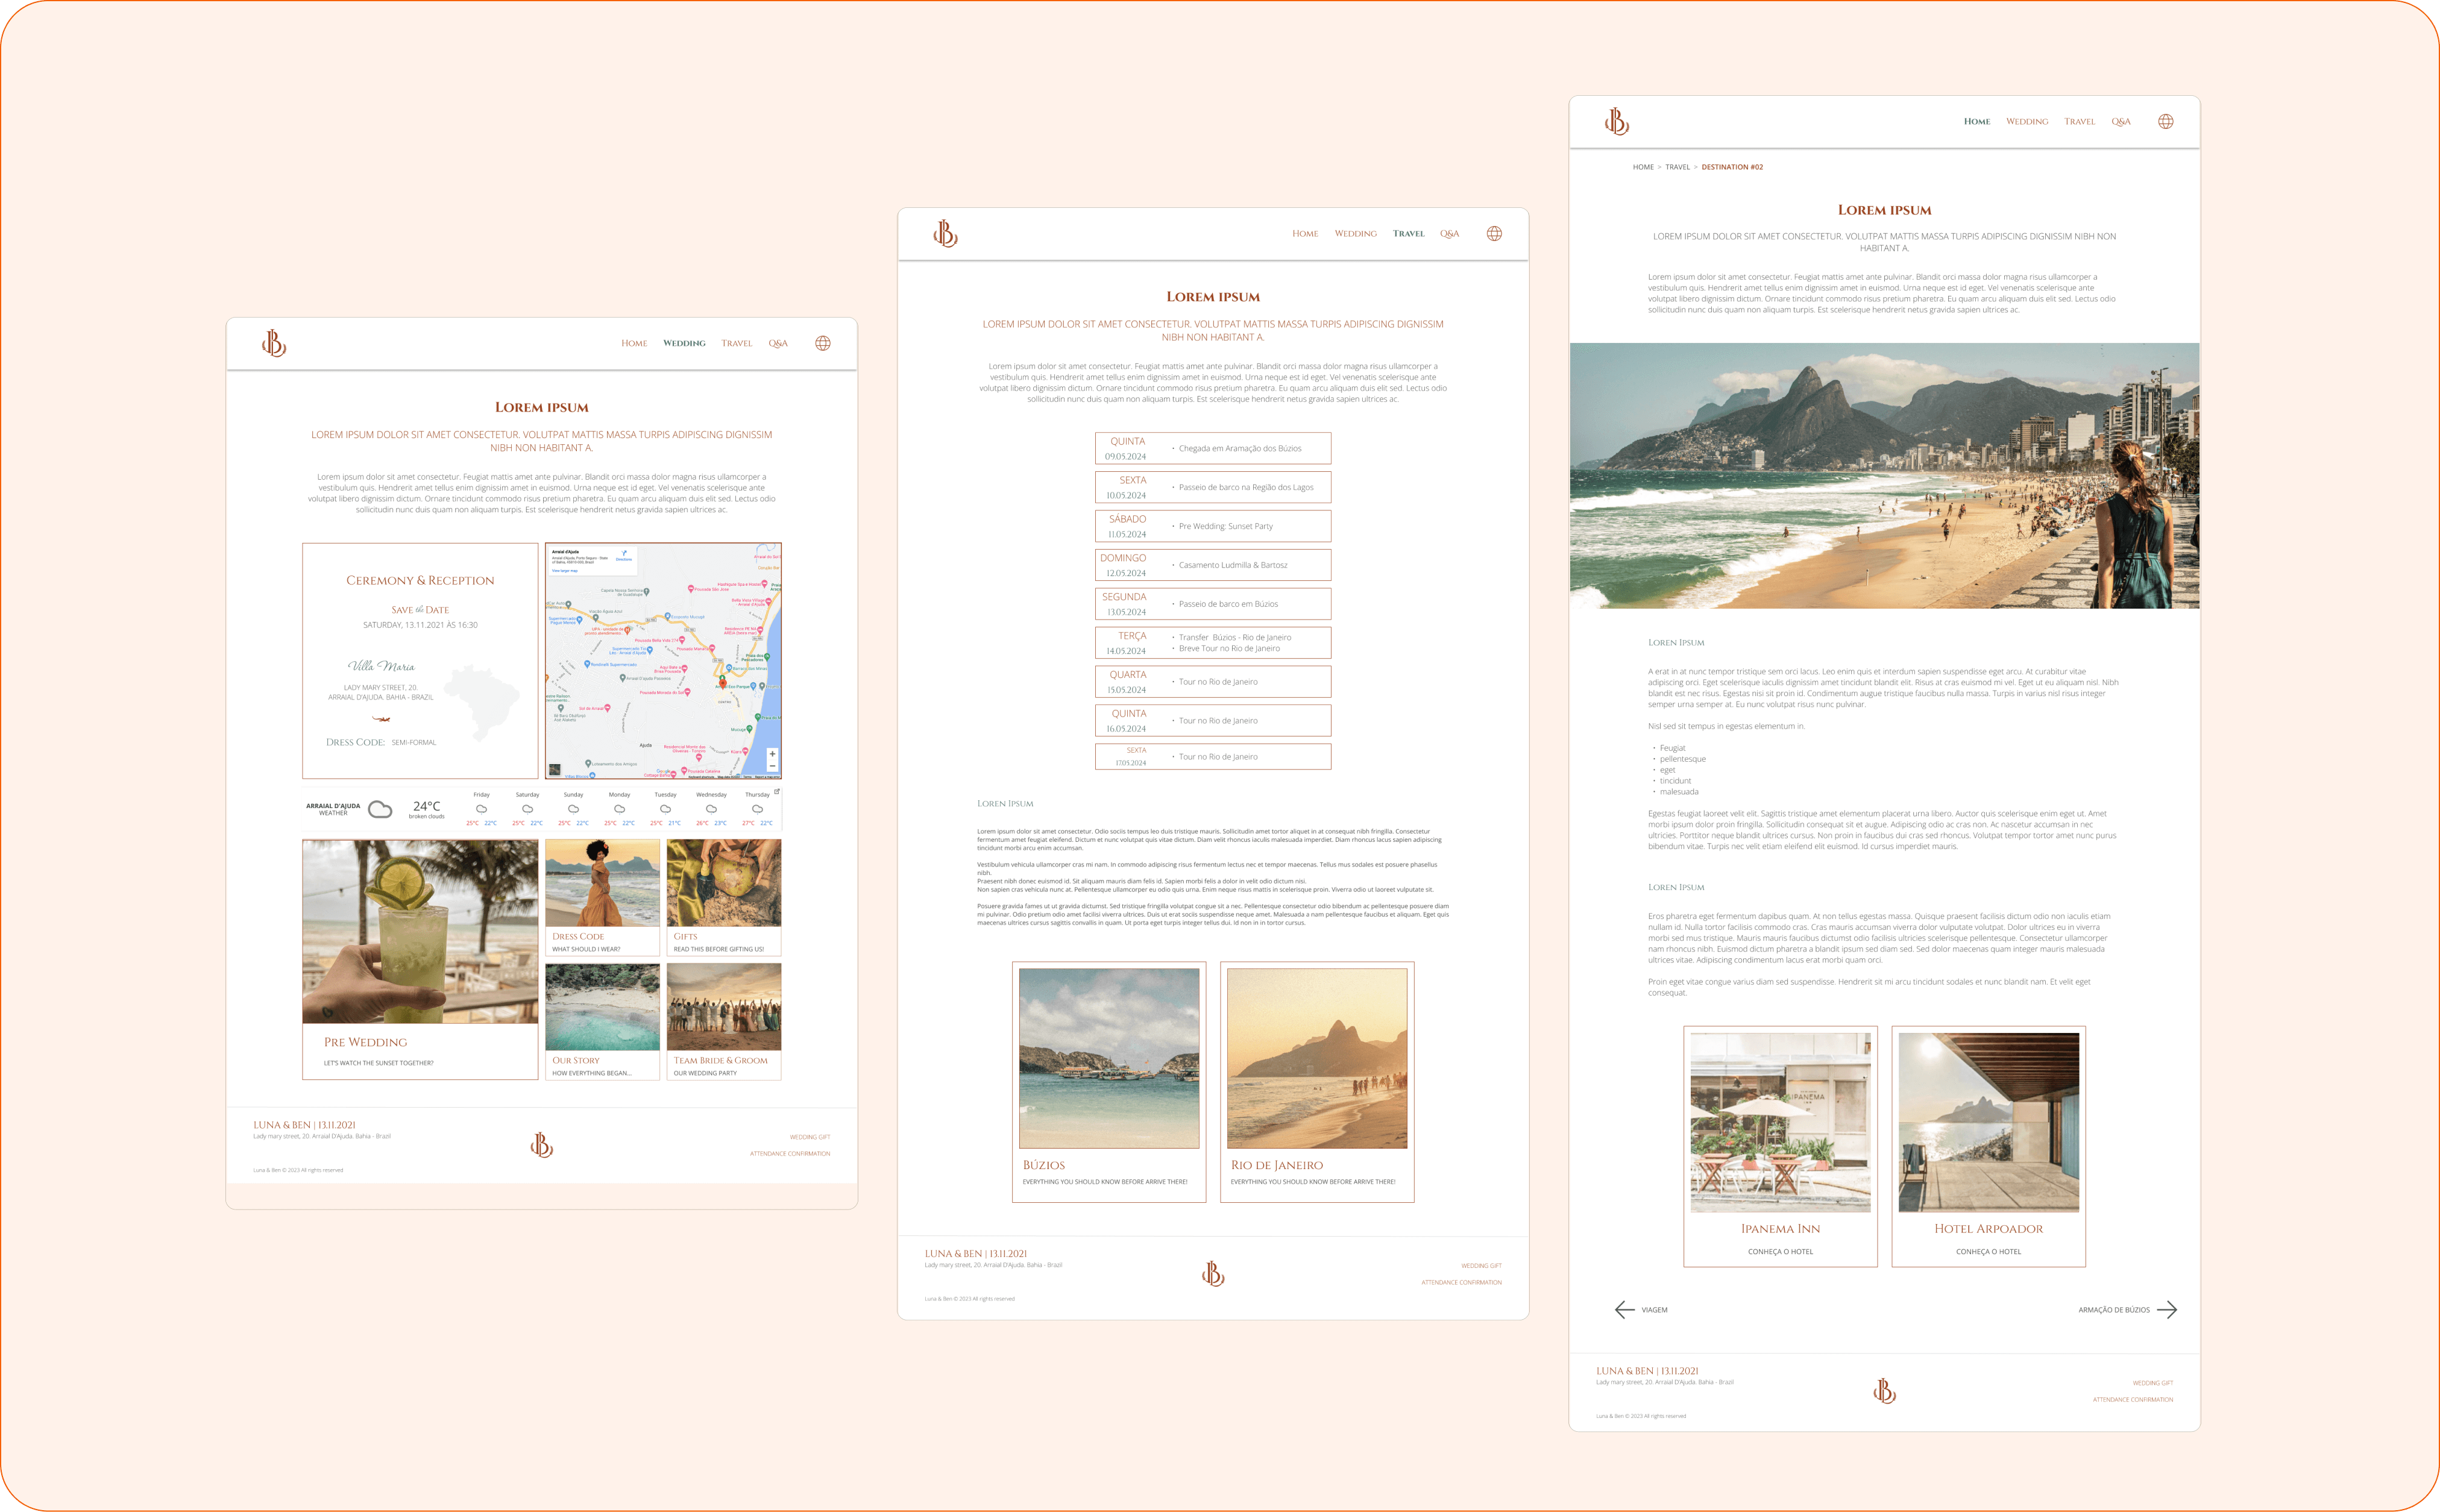The height and width of the screenshot is (1512, 2440).
Task: Go to Travel in Wedding page navigation
Action: click(x=736, y=344)
